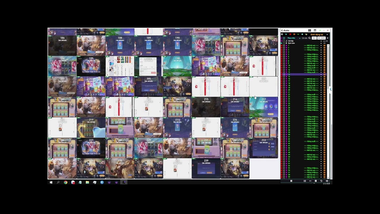Click the Gỡ lỗi label

point(325,41)
